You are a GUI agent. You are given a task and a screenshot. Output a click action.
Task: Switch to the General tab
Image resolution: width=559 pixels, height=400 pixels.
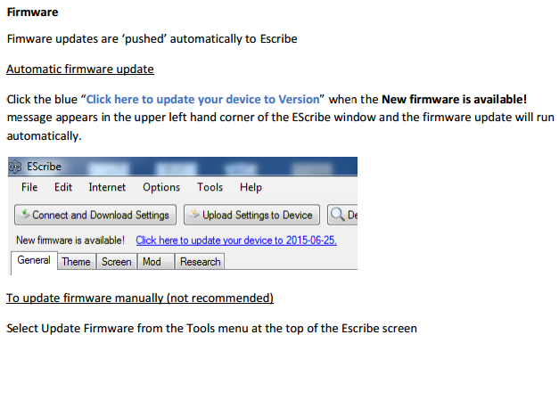coord(34,261)
